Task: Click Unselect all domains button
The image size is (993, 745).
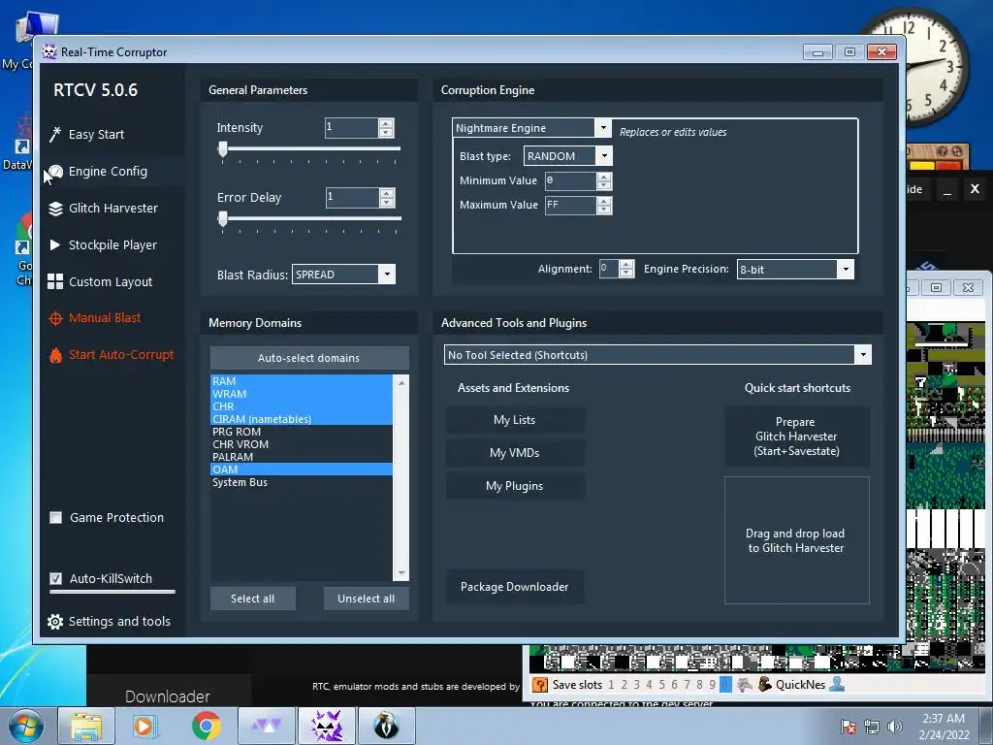Action: tap(366, 599)
